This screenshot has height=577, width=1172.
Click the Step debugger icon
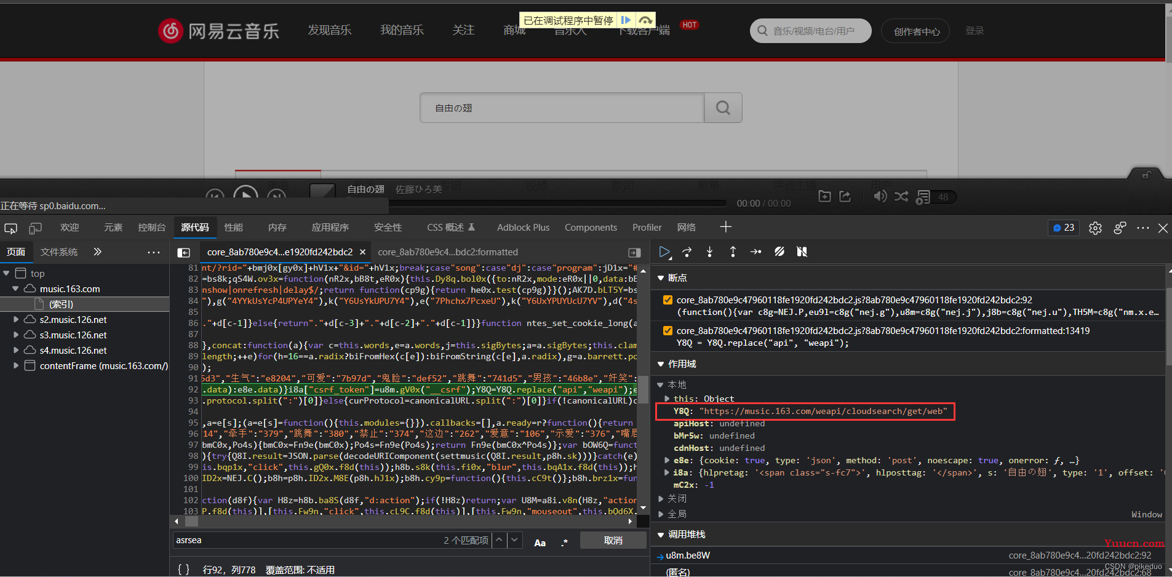point(756,252)
